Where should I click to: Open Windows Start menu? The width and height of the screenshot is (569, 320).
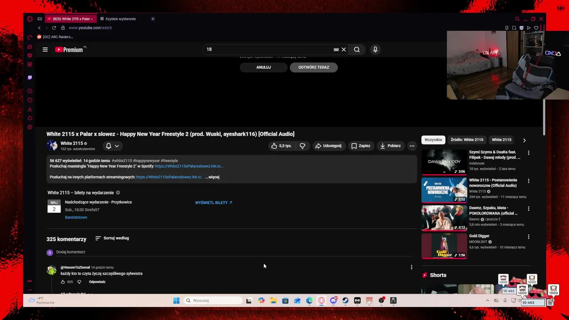pos(176,300)
